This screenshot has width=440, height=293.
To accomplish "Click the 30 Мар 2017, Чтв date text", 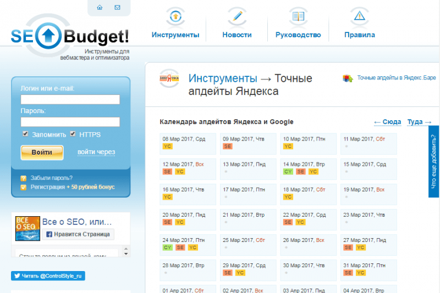I will click(304, 266).
